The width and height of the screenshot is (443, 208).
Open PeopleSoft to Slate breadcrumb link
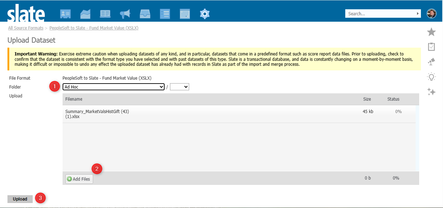(x=94, y=28)
